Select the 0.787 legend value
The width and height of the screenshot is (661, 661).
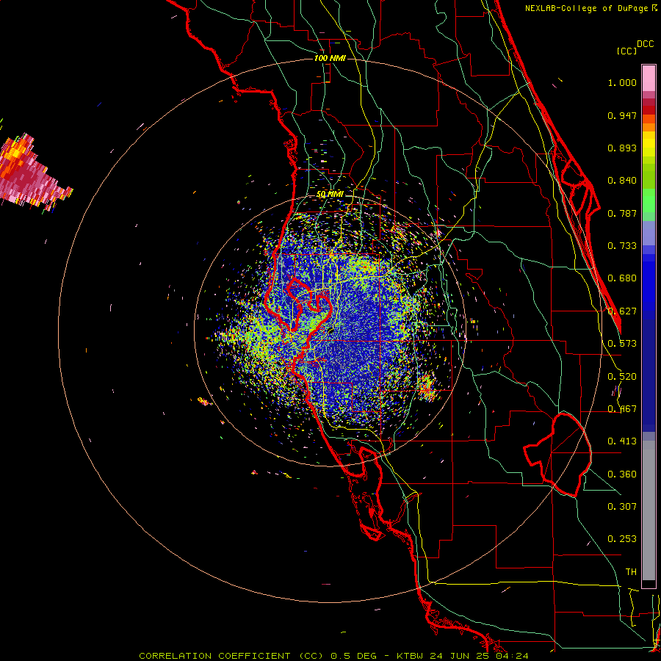(x=622, y=213)
